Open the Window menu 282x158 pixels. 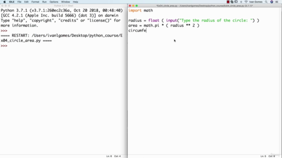click(x=66, y=2)
